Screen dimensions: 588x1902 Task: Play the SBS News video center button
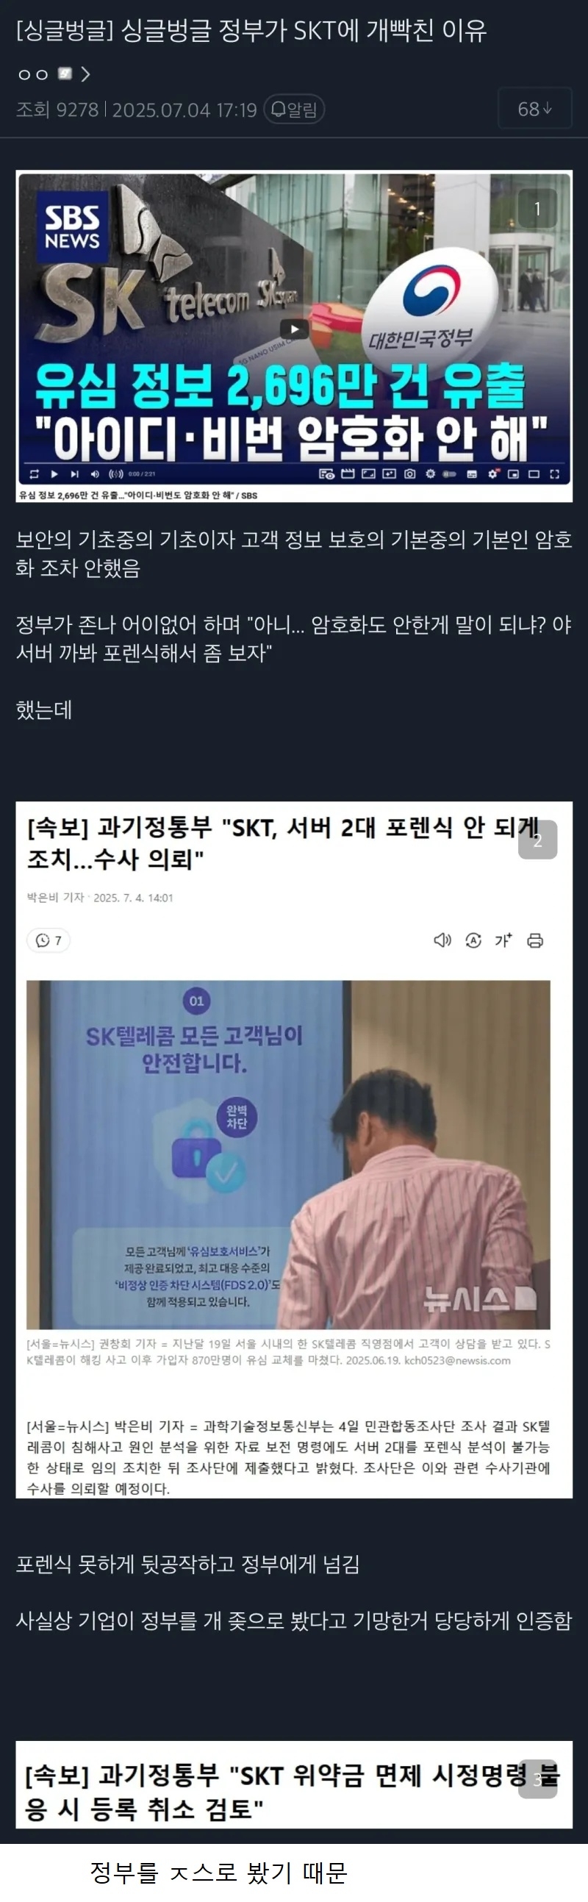[295, 329]
